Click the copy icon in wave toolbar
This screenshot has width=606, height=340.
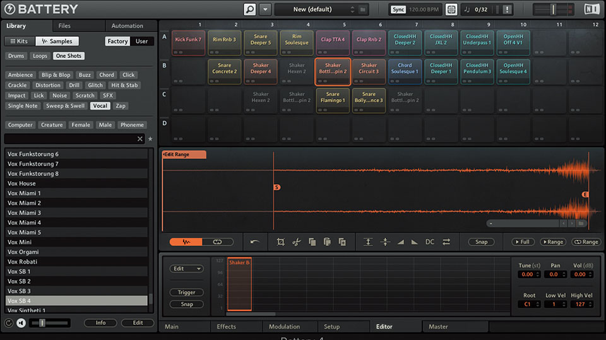coord(312,242)
